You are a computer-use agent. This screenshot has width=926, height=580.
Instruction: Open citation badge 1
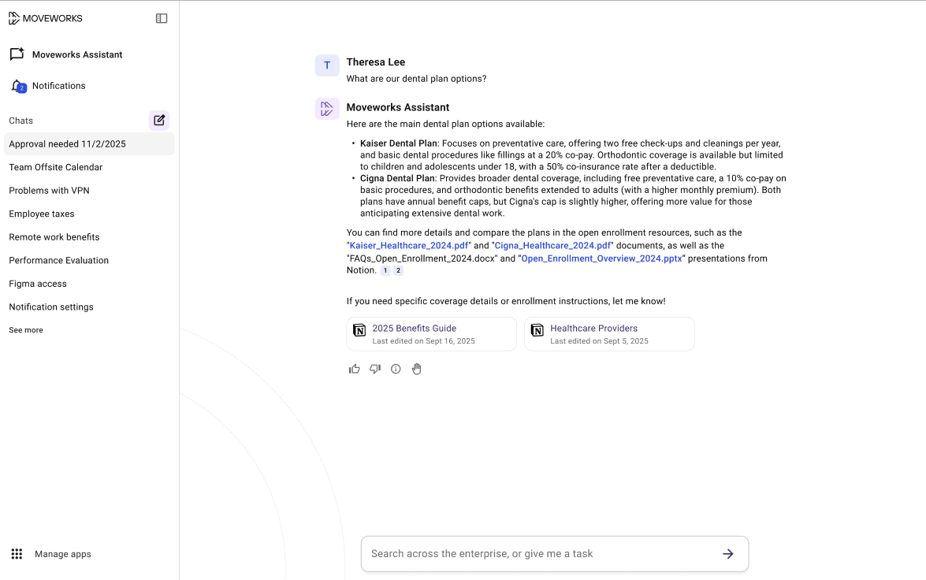click(x=385, y=270)
